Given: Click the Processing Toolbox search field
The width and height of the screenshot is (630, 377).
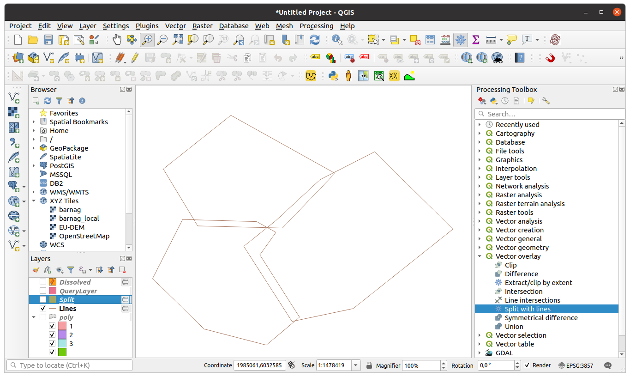Looking at the screenshot, I should pyautogui.click(x=549, y=114).
